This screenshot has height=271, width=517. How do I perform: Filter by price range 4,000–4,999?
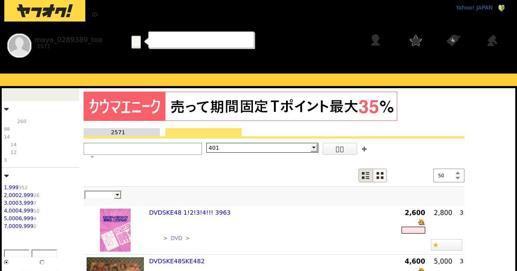coord(19,211)
